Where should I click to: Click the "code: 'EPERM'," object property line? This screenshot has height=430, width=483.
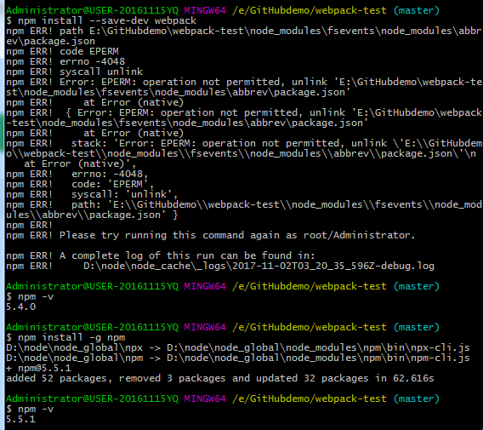(x=80, y=184)
